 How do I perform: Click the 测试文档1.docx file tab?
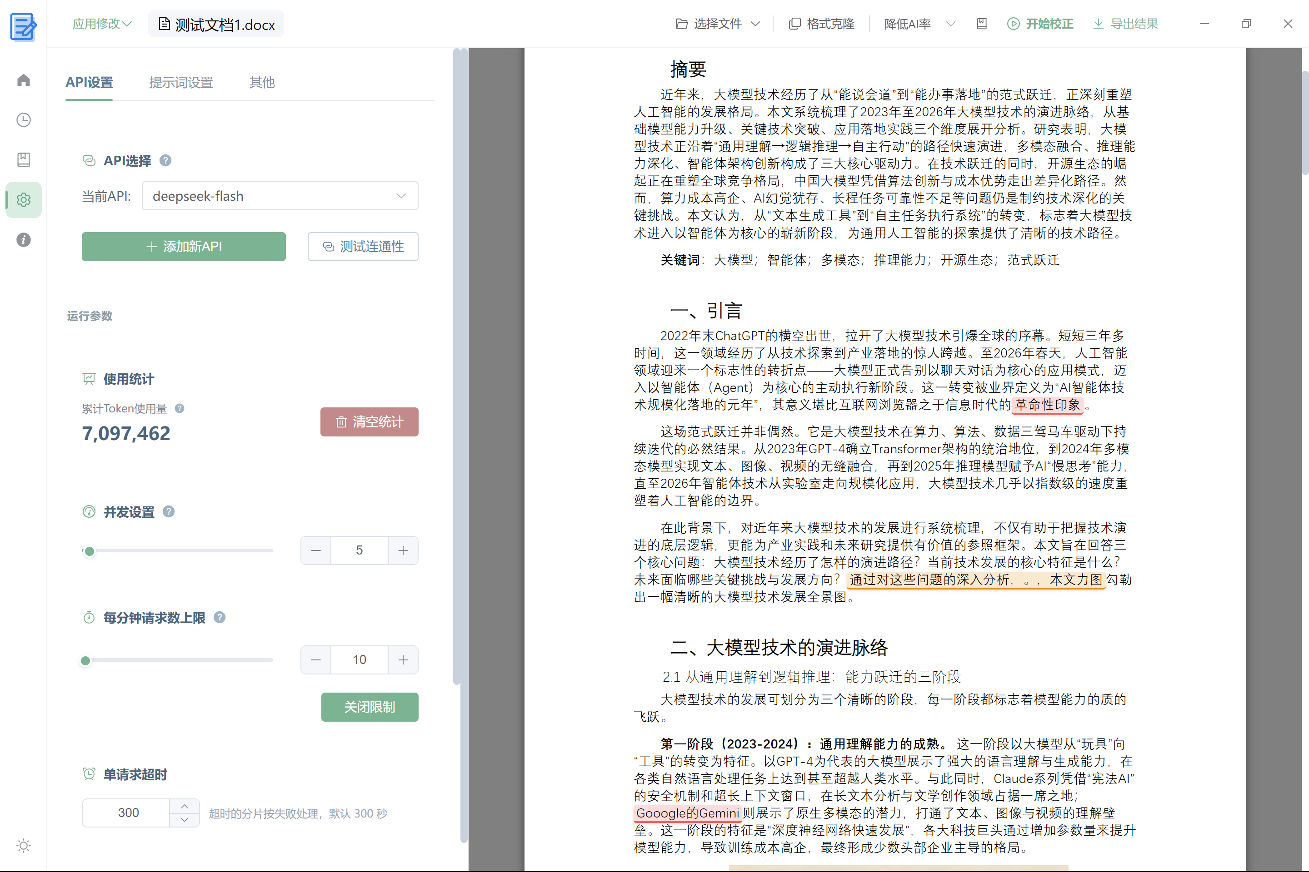coord(216,25)
